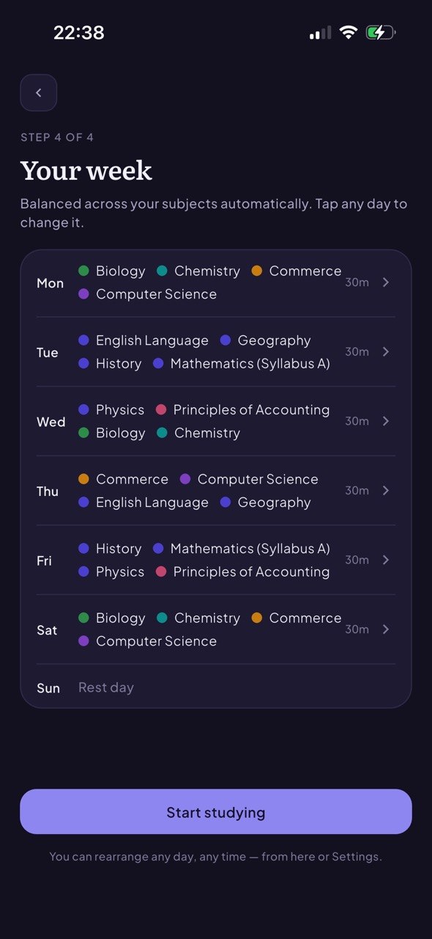Tap Mathematics (Syllabus A) on Friday

(250, 549)
